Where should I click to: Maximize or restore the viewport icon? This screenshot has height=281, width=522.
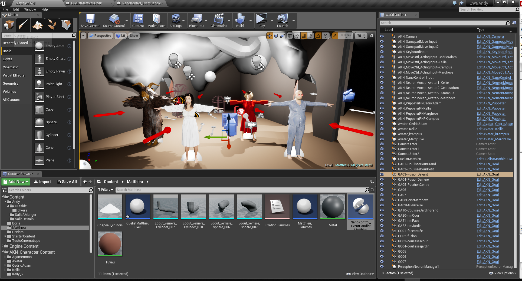(372, 36)
